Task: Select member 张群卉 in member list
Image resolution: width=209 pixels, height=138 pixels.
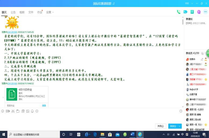Action: click(193, 59)
